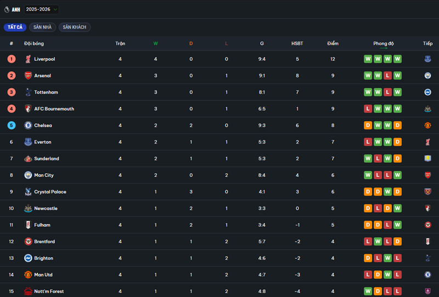Image resolution: width=439 pixels, height=297 pixels.
Task: Sort table by Điểm column header
Action: tap(333, 43)
